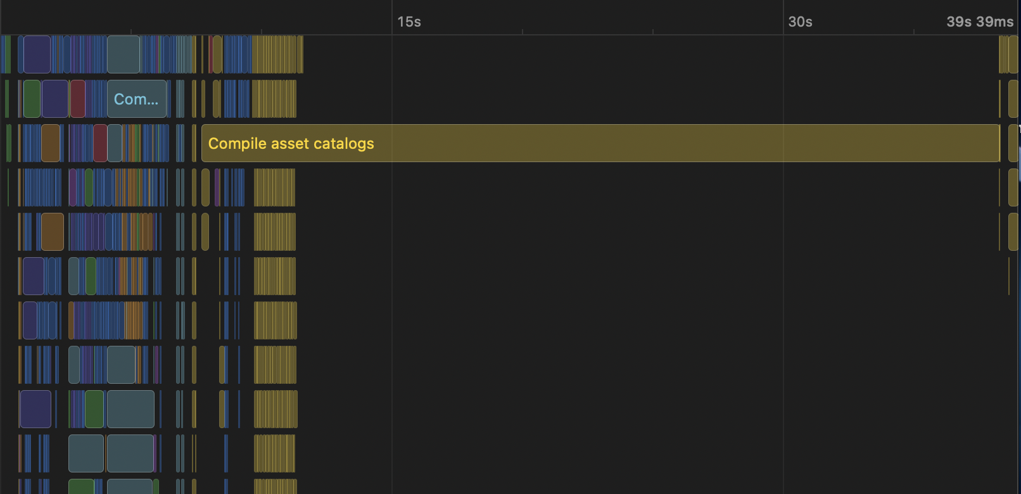Click the teal block directly above "Com..."
This screenshot has width=1021, height=494.
(x=124, y=54)
